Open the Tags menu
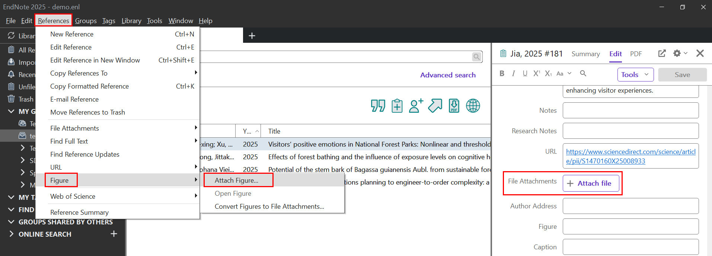Screen dimensions: 712x256 coord(109,21)
